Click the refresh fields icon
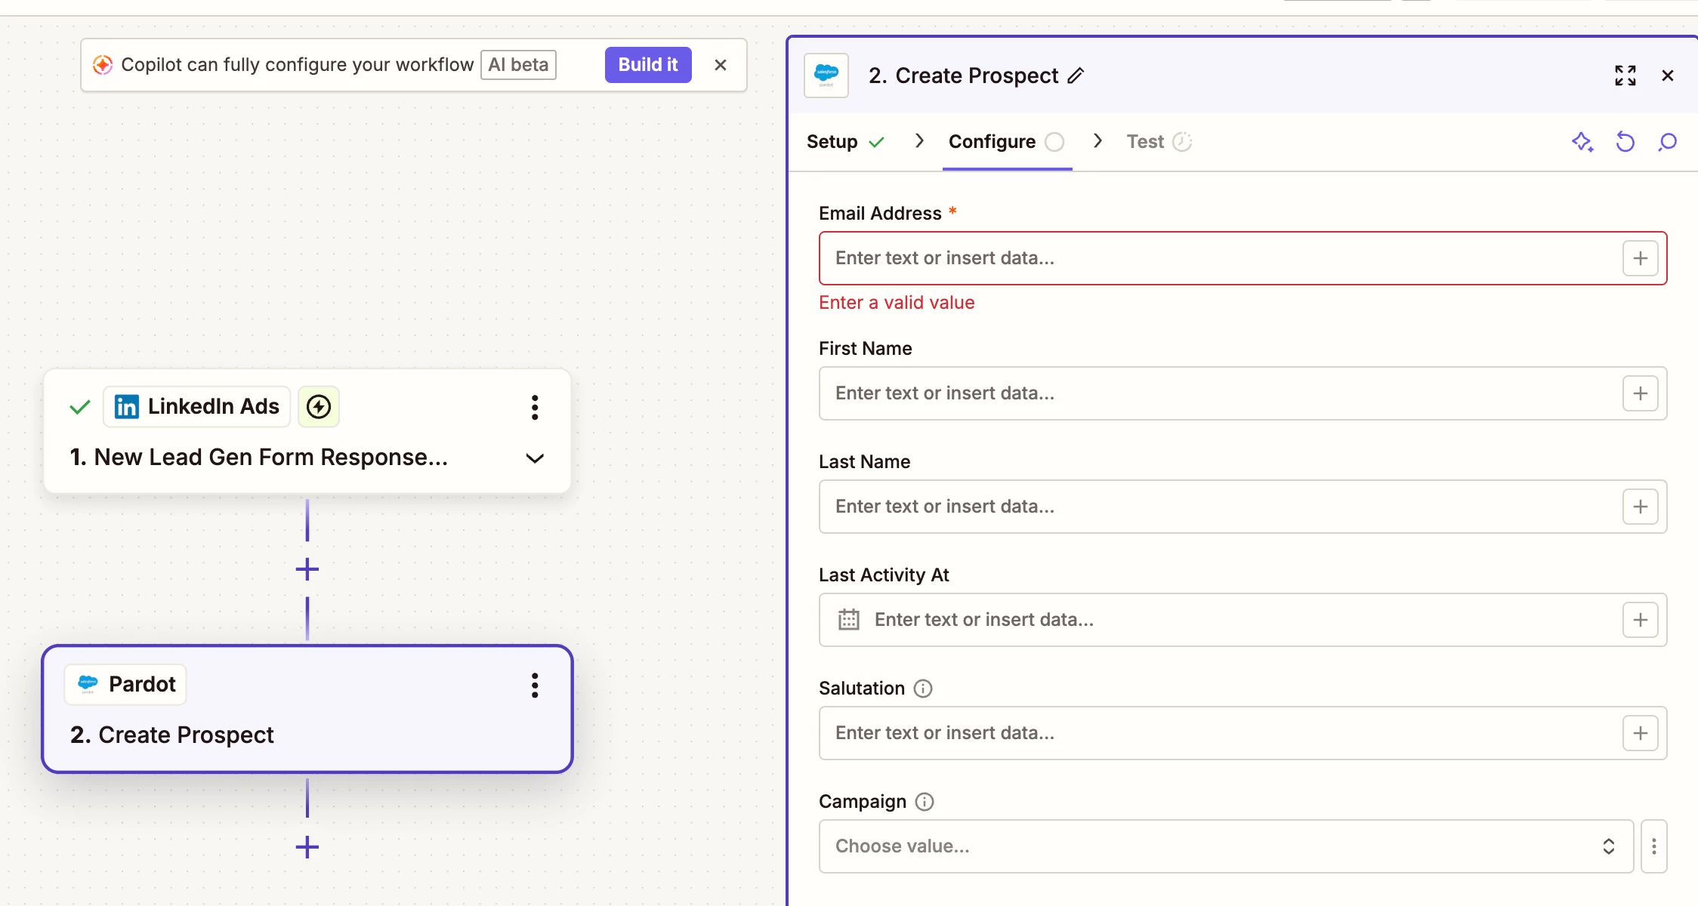Image resolution: width=1698 pixels, height=906 pixels. pyautogui.click(x=1625, y=142)
